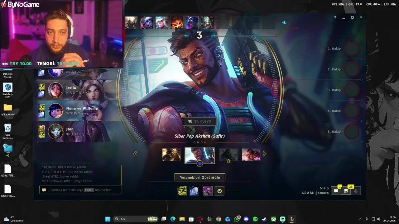Screen dimensions: 399x224
Task: Click the 20LD4L0L player portrait
Action: point(56,72)
